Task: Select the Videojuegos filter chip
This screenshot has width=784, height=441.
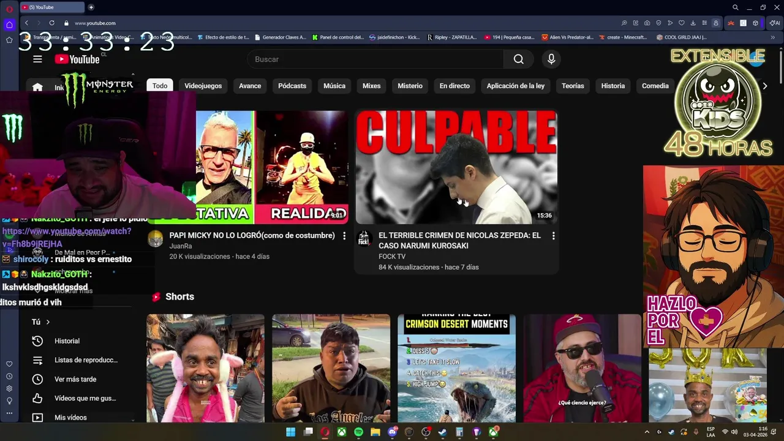Action: [x=203, y=86]
